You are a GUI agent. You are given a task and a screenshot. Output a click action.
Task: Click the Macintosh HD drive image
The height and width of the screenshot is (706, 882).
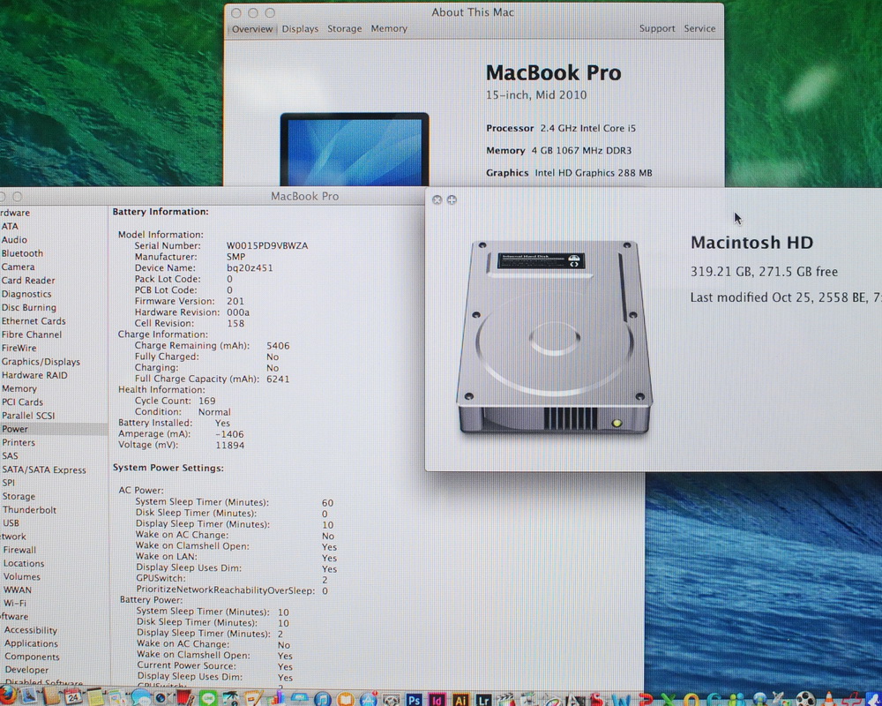[555, 336]
